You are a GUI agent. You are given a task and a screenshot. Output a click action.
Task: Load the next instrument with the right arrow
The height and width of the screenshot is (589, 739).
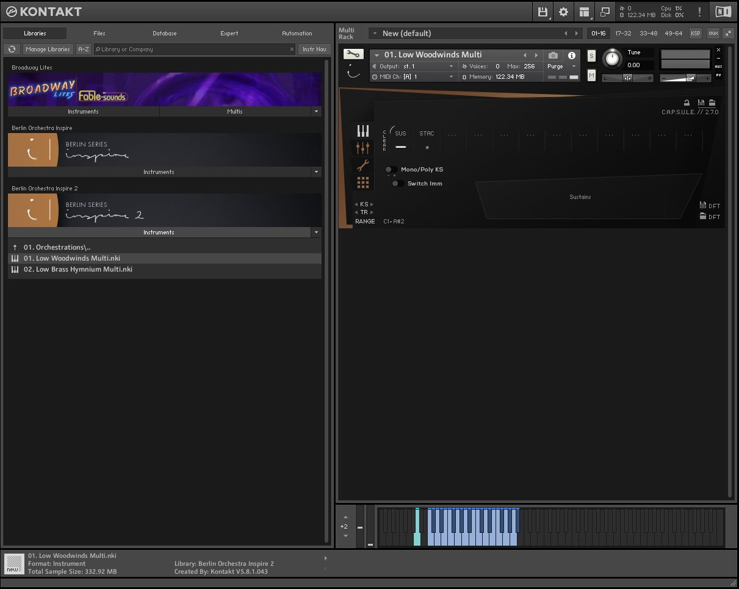click(536, 56)
